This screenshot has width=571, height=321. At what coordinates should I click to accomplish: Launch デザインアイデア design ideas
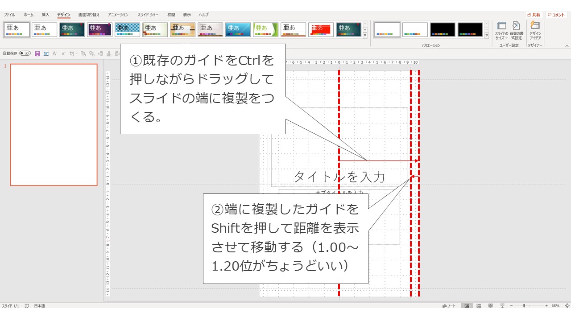tap(535, 31)
